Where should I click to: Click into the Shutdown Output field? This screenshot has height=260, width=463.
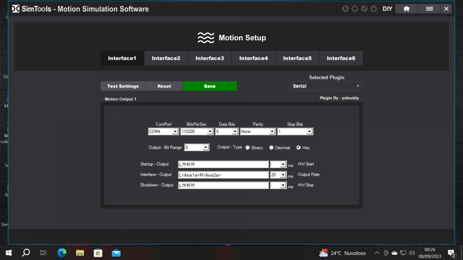click(x=223, y=185)
